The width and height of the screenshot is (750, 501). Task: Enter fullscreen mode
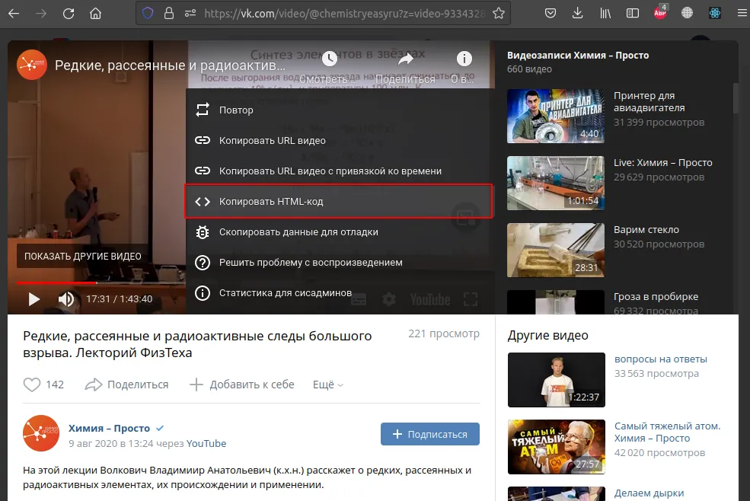(471, 299)
